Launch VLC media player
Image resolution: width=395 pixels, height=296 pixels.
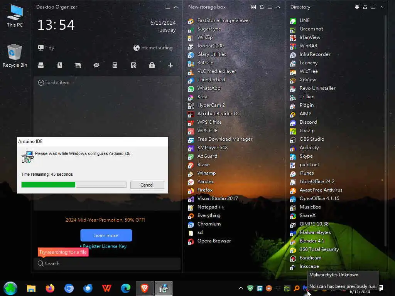tap(212, 71)
